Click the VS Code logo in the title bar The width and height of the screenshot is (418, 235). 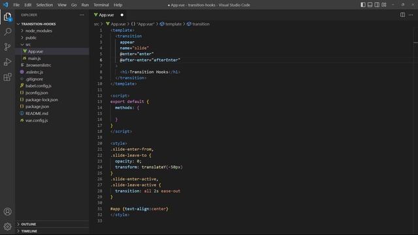click(6, 5)
